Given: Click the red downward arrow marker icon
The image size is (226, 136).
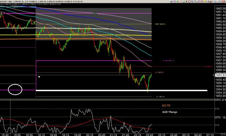Looking at the screenshot, I should tap(202, 1).
